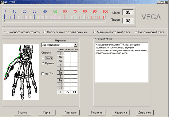Click the 100 mark on the scale
Viewport: 169px width, 117px height.
(x=105, y=11)
